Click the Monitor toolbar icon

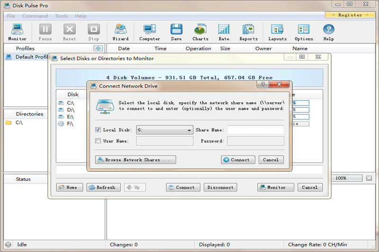pos(17,32)
